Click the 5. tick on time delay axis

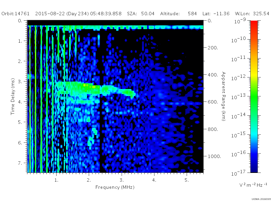20,122
